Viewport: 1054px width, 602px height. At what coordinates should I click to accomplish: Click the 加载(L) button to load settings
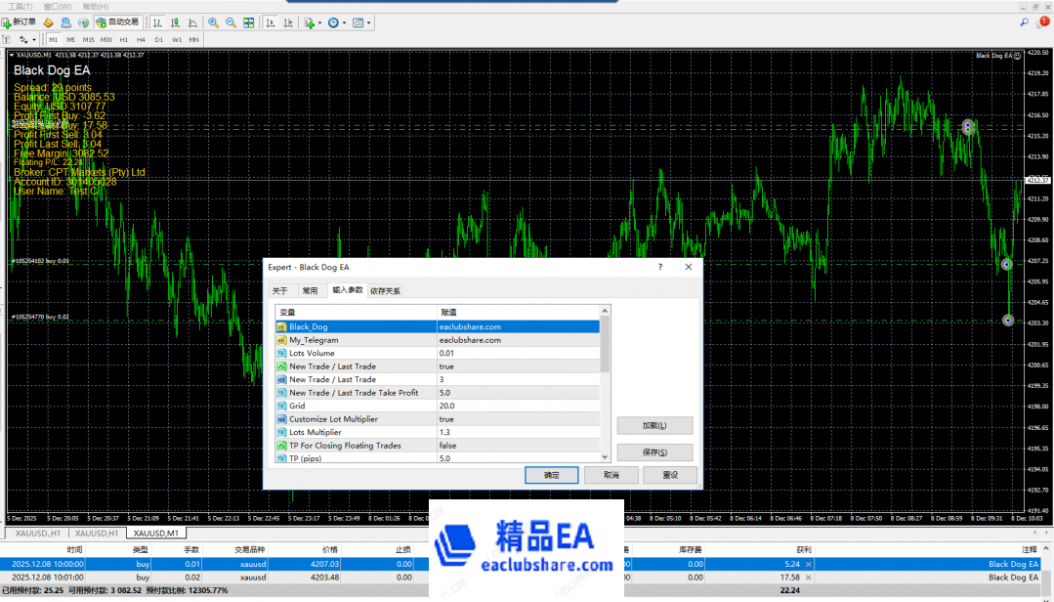coord(654,426)
